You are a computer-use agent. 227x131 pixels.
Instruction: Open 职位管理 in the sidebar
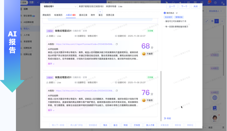(x=28, y=16)
